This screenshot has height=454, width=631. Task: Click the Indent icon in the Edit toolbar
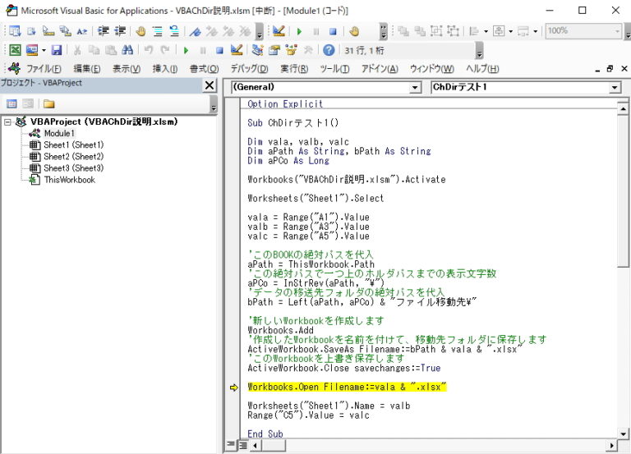104,31
